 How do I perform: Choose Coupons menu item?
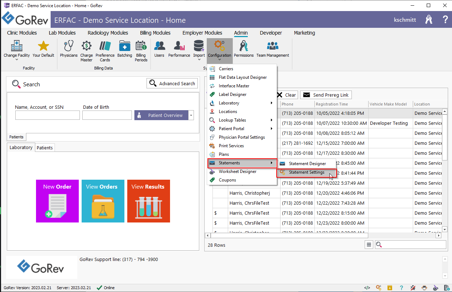point(242,180)
